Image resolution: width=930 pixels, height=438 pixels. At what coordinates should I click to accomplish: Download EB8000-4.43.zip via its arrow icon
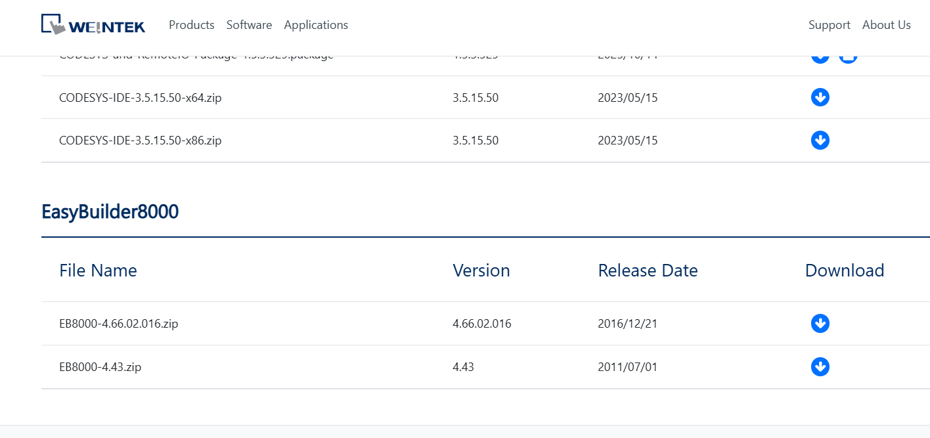click(x=820, y=366)
